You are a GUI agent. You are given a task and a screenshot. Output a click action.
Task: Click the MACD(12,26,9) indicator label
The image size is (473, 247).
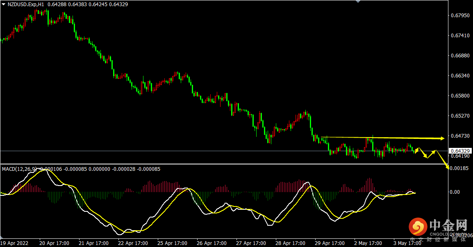19,169
